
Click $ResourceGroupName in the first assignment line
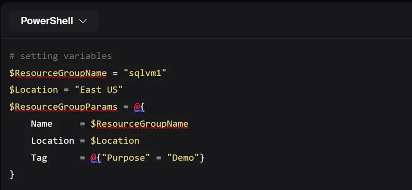(58, 73)
